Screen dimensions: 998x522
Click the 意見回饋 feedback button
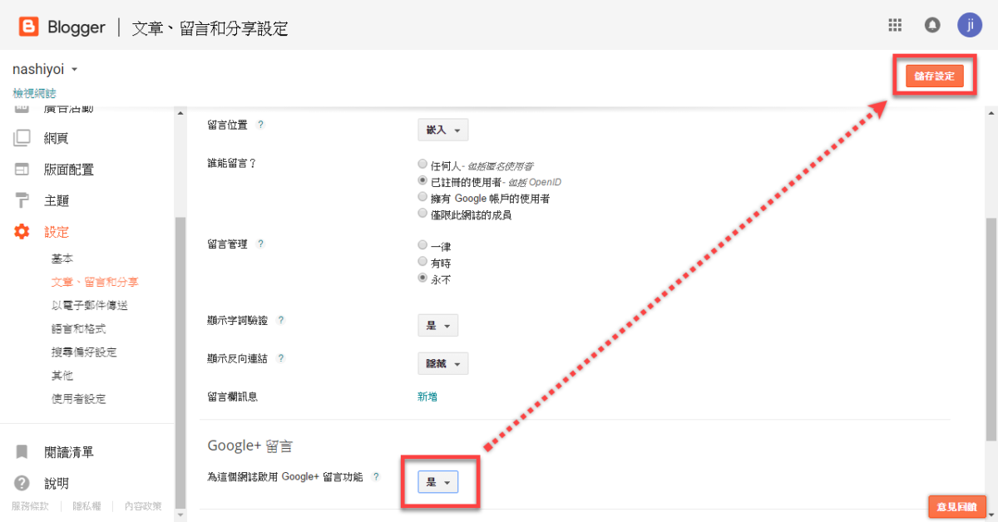tap(956, 506)
